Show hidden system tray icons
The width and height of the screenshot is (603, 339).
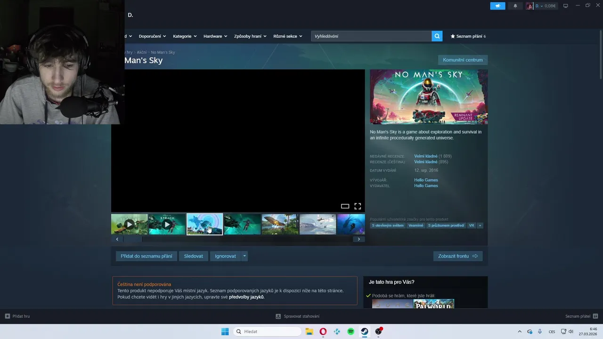[520, 331]
